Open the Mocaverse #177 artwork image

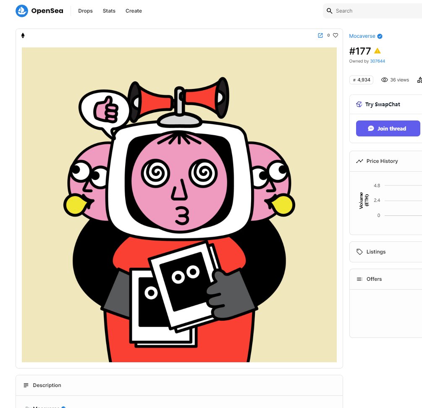click(179, 205)
